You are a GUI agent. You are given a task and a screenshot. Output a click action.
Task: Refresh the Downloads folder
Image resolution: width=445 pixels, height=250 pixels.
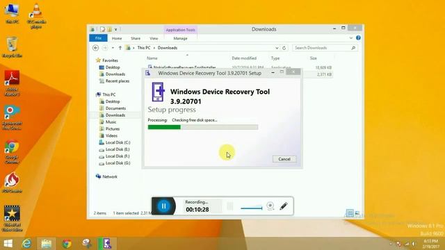click(284, 48)
